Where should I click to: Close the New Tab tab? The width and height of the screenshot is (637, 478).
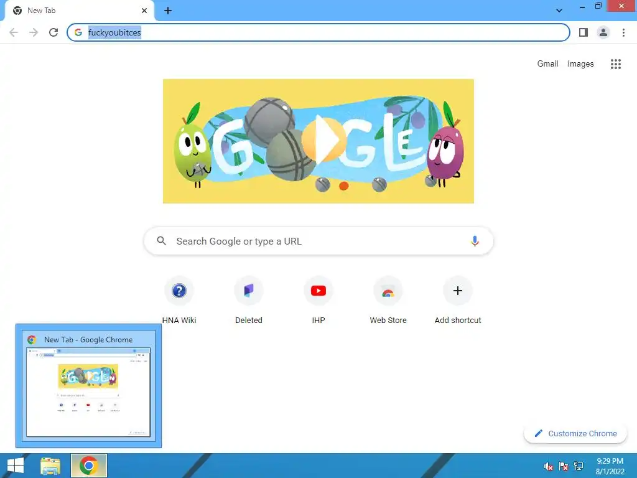click(x=144, y=11)
